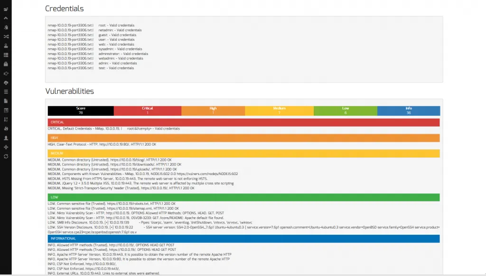
Task: Click the 'sysadmin: - Valid credentials' row
Action: click(x=95, y=49)
